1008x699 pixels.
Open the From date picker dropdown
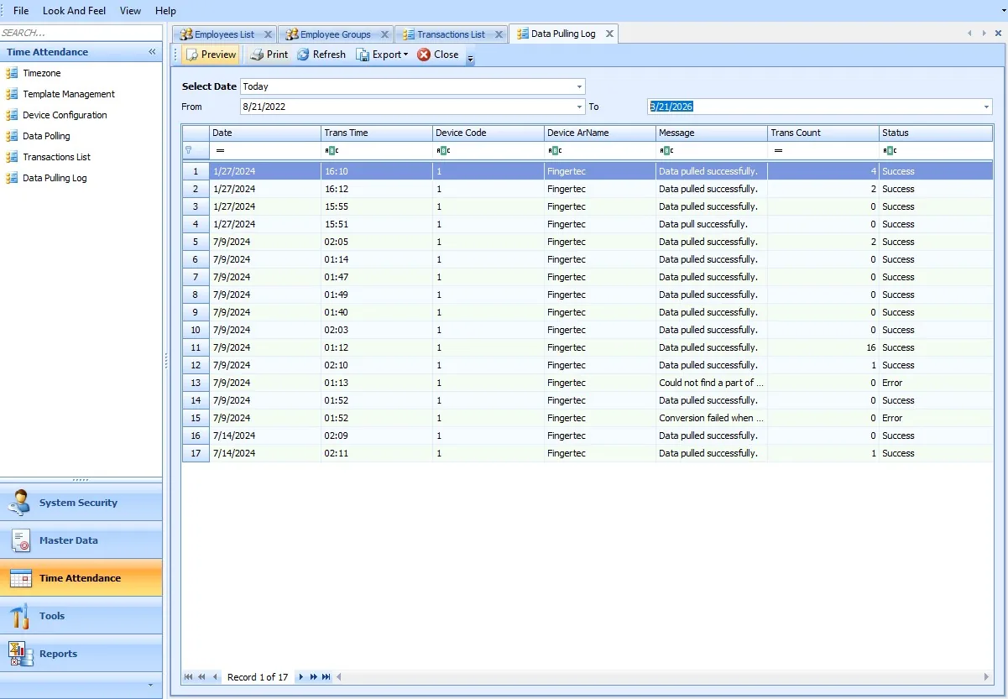click(579, 107)
